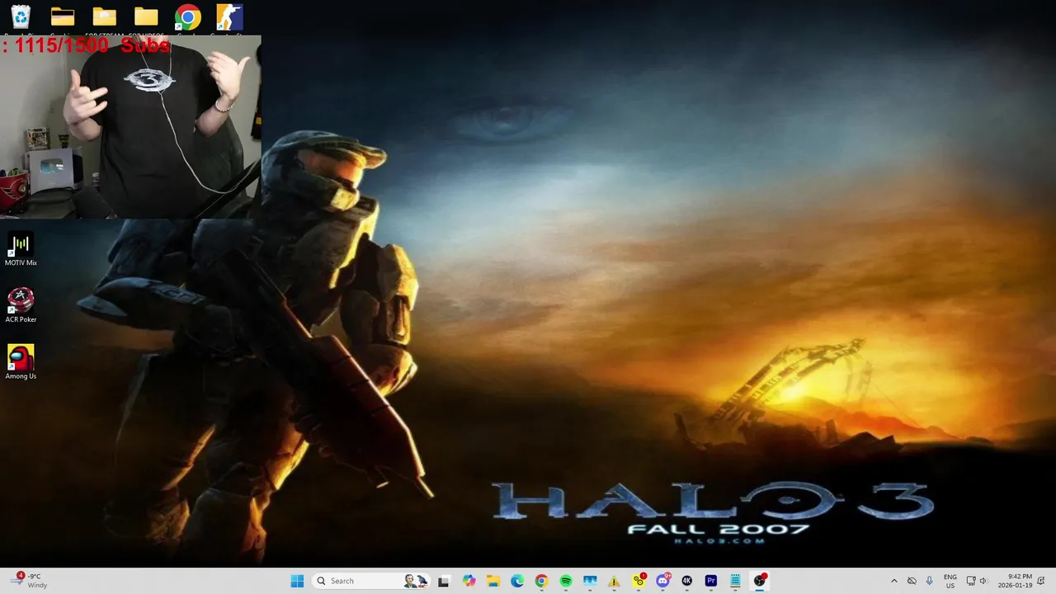Launch Among Us desktop shortcut
Viewport: 1056px width, 594px height.
click(x=21, y=362)
